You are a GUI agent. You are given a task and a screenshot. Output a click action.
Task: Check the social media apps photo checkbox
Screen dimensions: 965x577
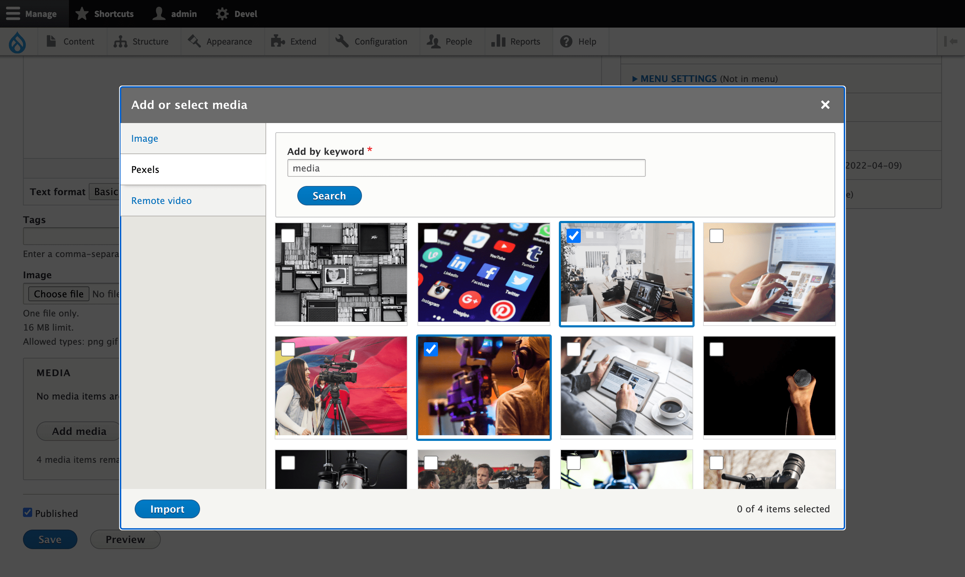click(x=431, y=235)
